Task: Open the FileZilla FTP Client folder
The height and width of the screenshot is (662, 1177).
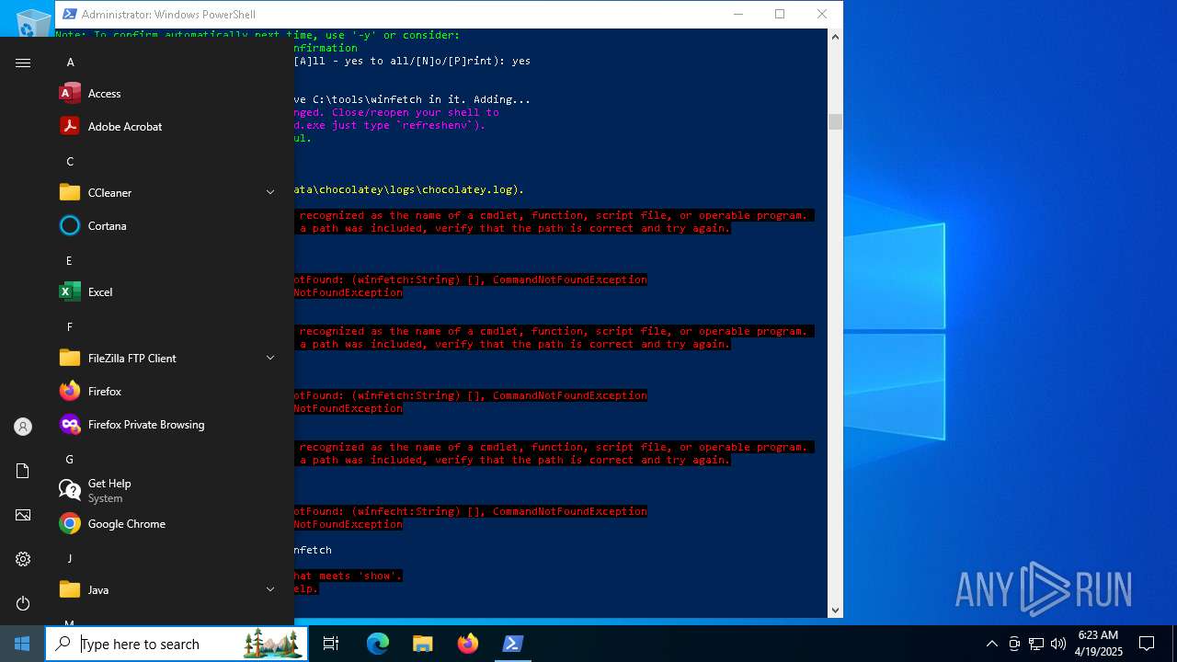Action: pyautogui.click(x=169, y=359)
